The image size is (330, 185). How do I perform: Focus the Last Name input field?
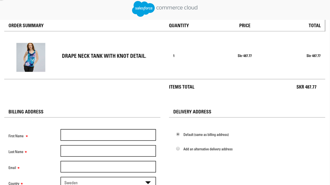pos(108,151)
